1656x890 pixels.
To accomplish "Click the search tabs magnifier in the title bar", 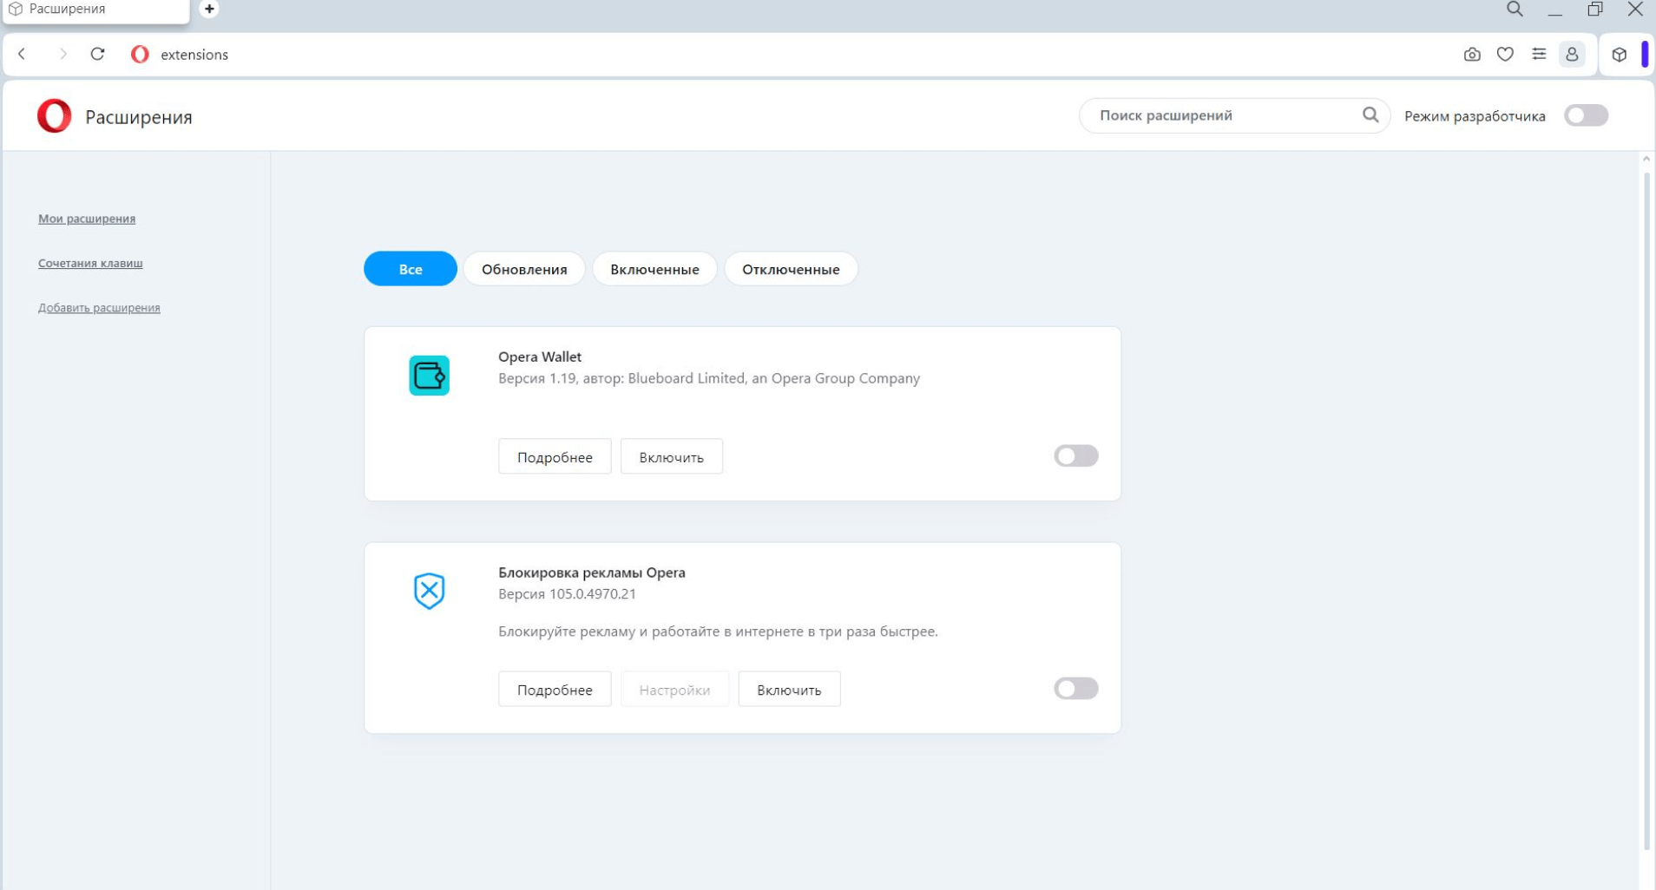I will (x=1515, y=10).
